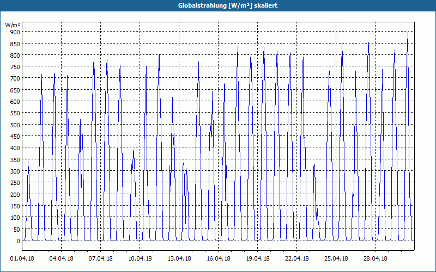Click the 700 y-axis value
The image size is (436, 272).
15,78
